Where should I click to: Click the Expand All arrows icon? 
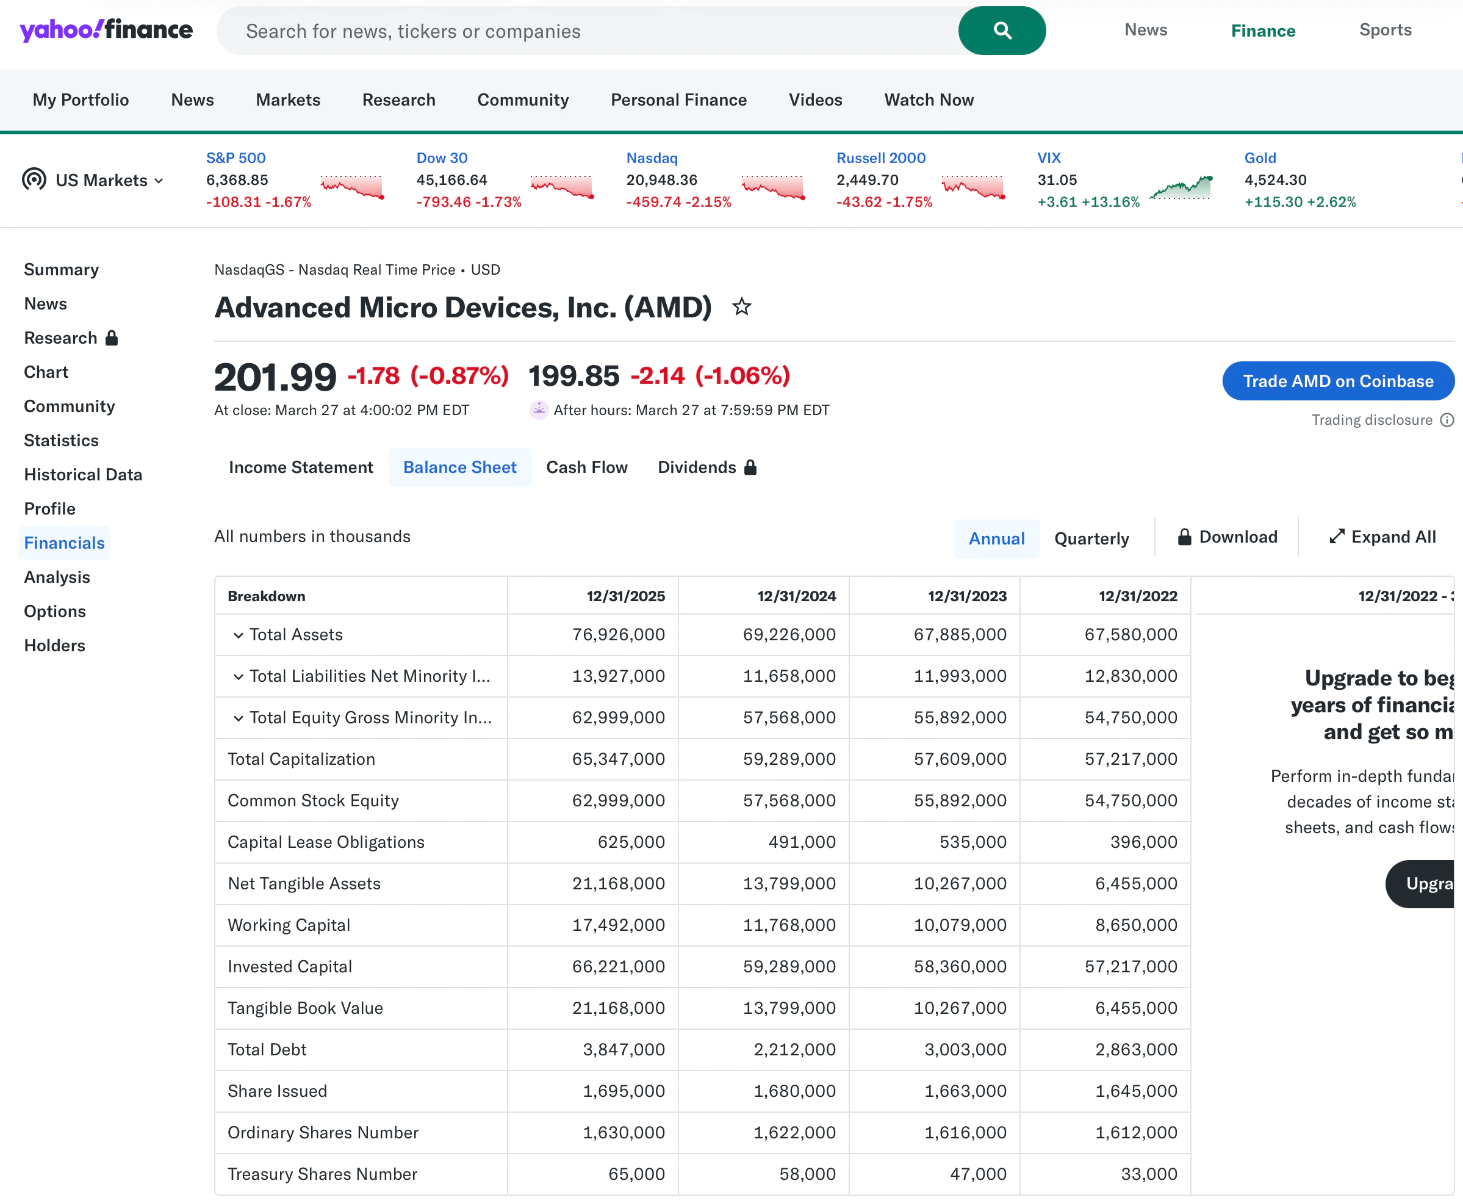click(1337, 537)
